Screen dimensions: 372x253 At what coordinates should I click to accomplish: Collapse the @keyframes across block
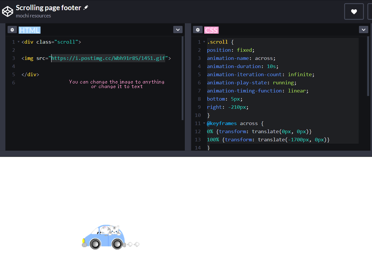[204, 123]
